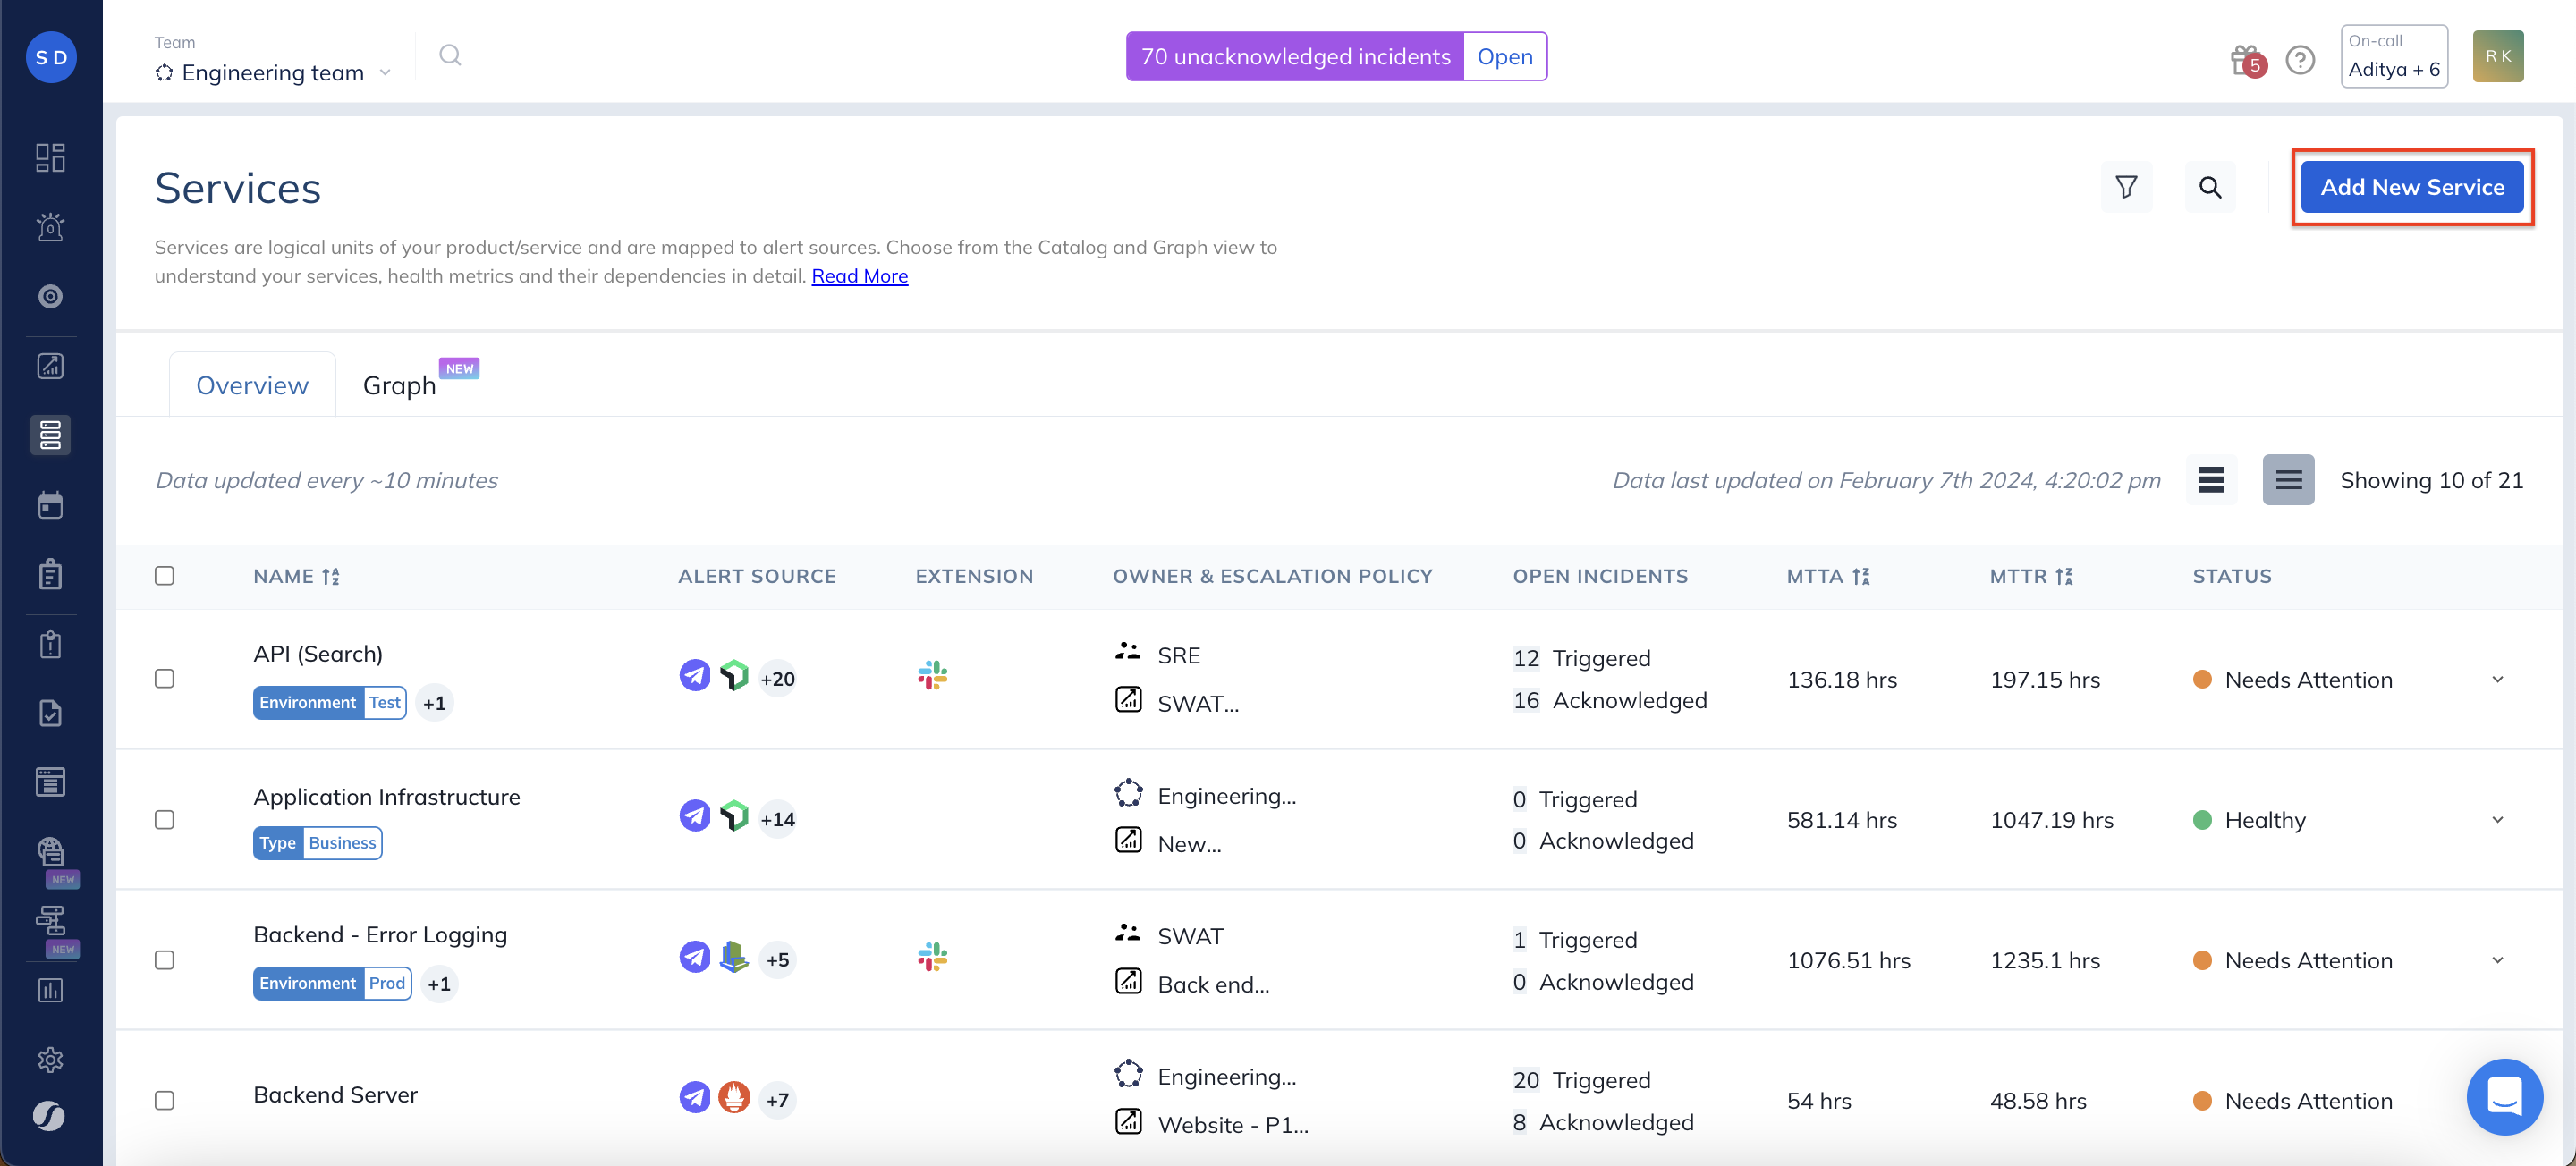This screenshot has height=1166, width=2576.
Task: Click the filter funnel icon
Action: coord(2126,187)
